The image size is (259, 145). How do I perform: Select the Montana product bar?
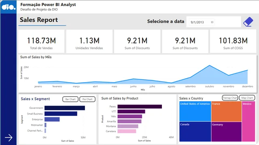tap(128, 126)
